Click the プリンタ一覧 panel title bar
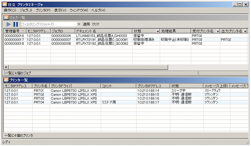Screen dimensions: 251x146 pos(126,80)
